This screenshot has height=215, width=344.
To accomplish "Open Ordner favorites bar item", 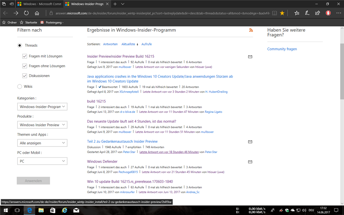I will tap(9, 23).
